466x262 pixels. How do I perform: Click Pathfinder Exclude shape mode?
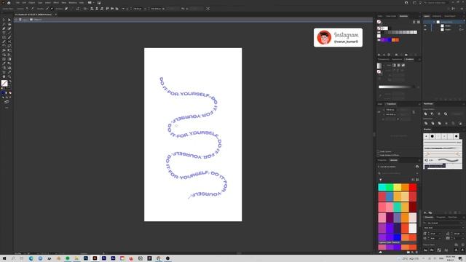[x=446, y=114]
